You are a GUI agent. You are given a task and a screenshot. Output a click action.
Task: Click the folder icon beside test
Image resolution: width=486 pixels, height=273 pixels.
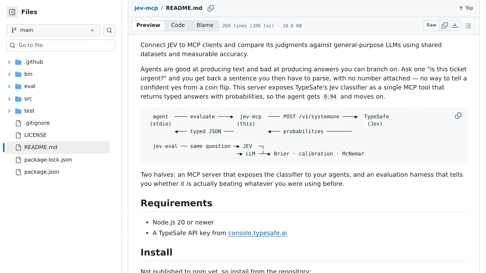[18, 111]
